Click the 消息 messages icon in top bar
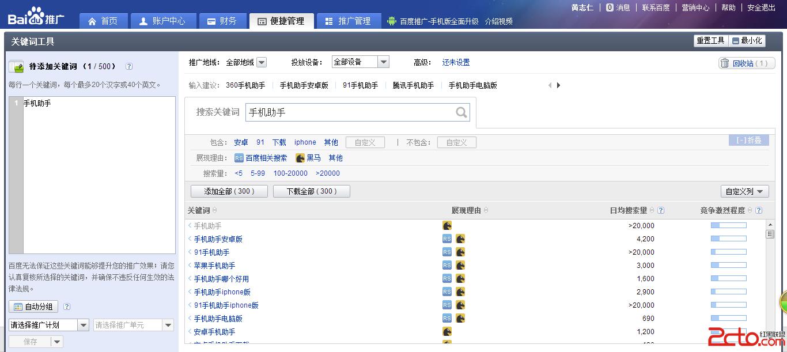 click(x=609, y=7)
